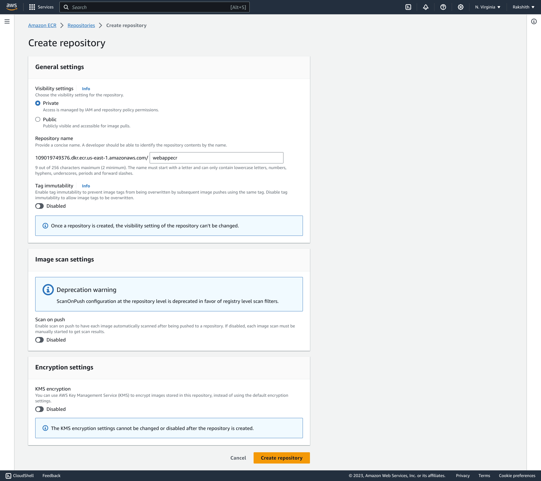Open CloudShell from top navigation icon
This screenshot has height=481, width=541.
(408, 7)
